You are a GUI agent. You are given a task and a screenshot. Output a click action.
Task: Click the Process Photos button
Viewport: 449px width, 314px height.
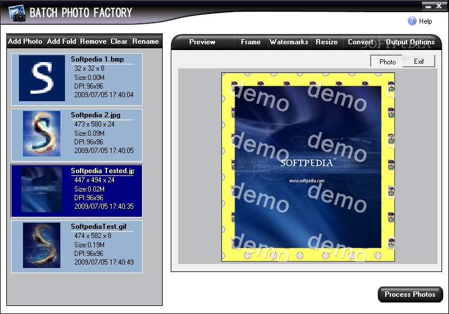[410, 294]
